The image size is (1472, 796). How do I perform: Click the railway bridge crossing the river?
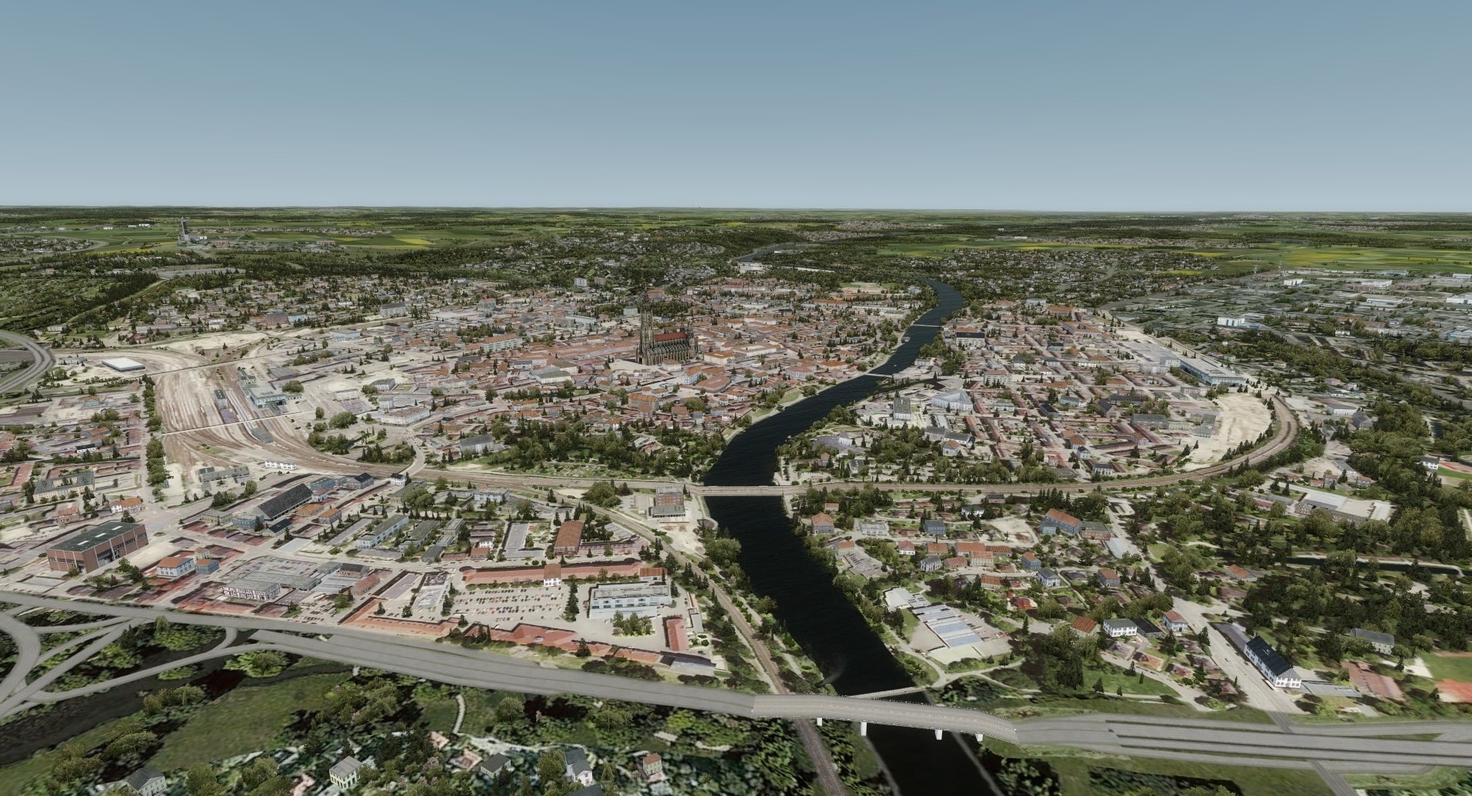coord(742,490)
